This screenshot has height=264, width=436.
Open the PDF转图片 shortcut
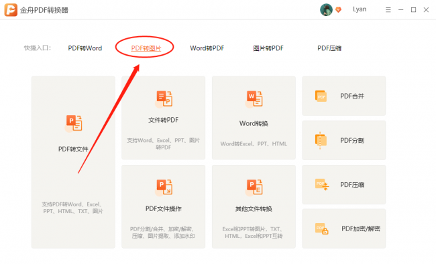click(146, 48)
